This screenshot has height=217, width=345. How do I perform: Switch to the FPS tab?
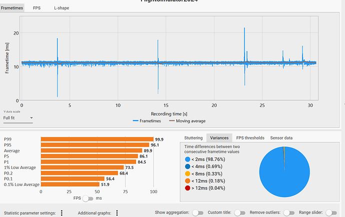click(36, 8)
